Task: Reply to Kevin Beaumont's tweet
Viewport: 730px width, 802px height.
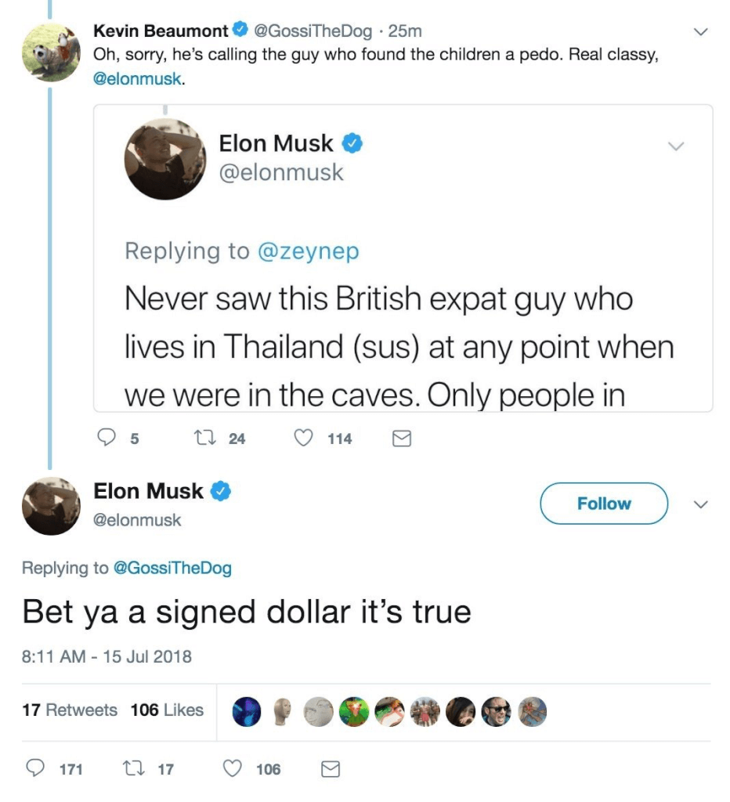Action: click(x=106, y=439)
